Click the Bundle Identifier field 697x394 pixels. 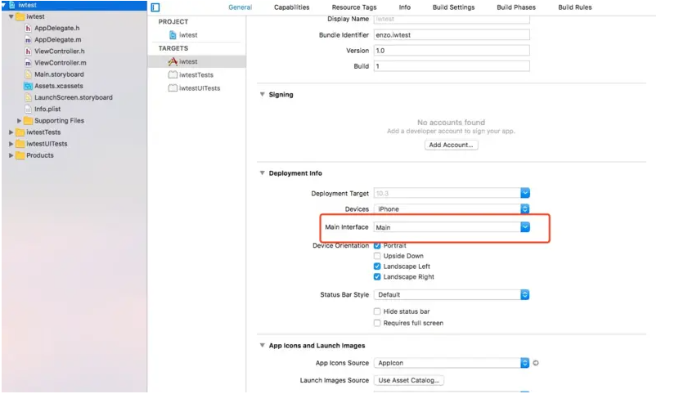[452, 34]
